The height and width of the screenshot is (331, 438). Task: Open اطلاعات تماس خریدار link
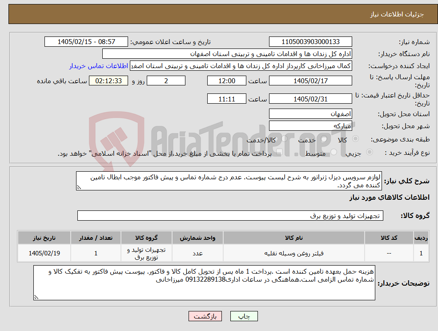point(98,66)
